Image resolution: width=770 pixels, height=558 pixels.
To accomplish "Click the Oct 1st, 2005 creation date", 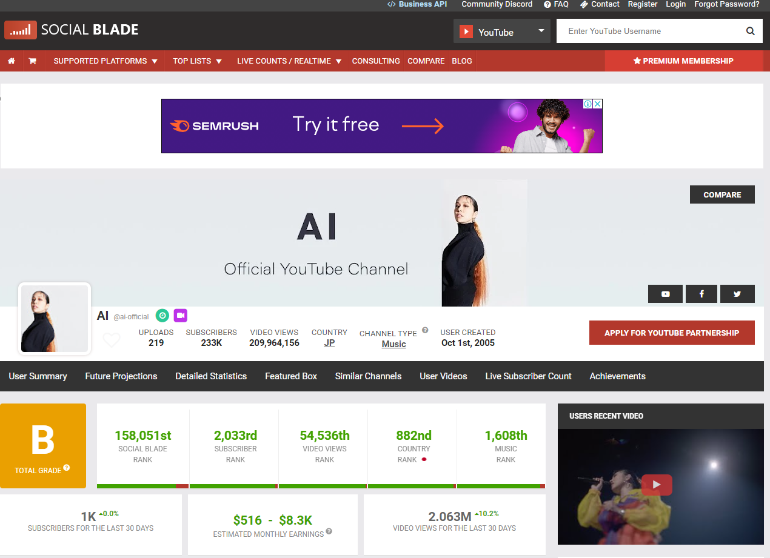I will (467, 343).
